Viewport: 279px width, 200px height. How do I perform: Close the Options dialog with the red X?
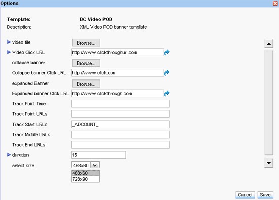275,3
